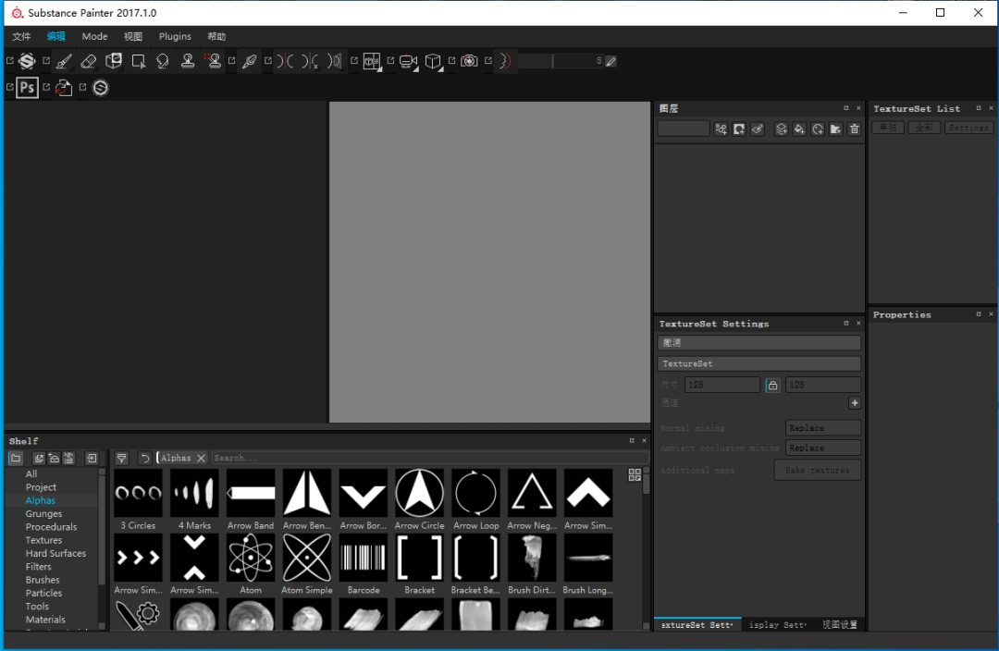Select the Smudge tool

coord(163,61)
